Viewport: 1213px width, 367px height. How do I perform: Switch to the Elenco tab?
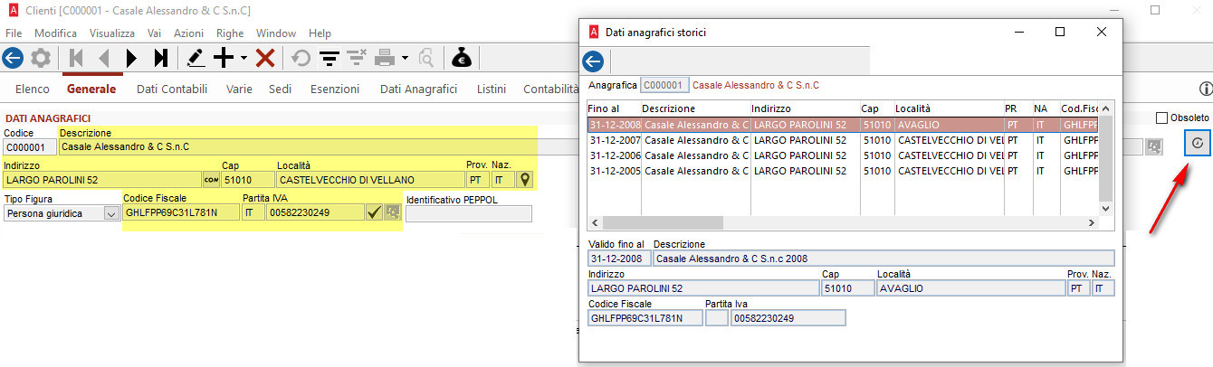tap(33, 89)
